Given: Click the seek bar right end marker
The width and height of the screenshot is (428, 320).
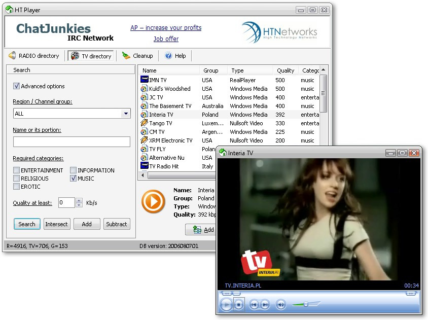Looking at the screenshot, I should pos(411,294).
